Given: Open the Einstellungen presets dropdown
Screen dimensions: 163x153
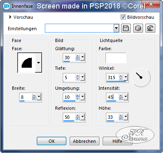Looking at the screenshot, I should 116,28.
